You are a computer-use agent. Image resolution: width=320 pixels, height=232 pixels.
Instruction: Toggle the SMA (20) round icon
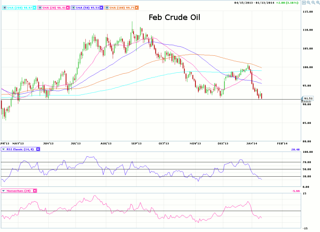(40, 8)
